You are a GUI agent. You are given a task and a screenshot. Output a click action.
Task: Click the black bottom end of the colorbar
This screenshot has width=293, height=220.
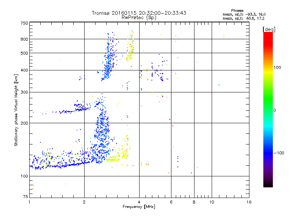[x=268, y=185]
